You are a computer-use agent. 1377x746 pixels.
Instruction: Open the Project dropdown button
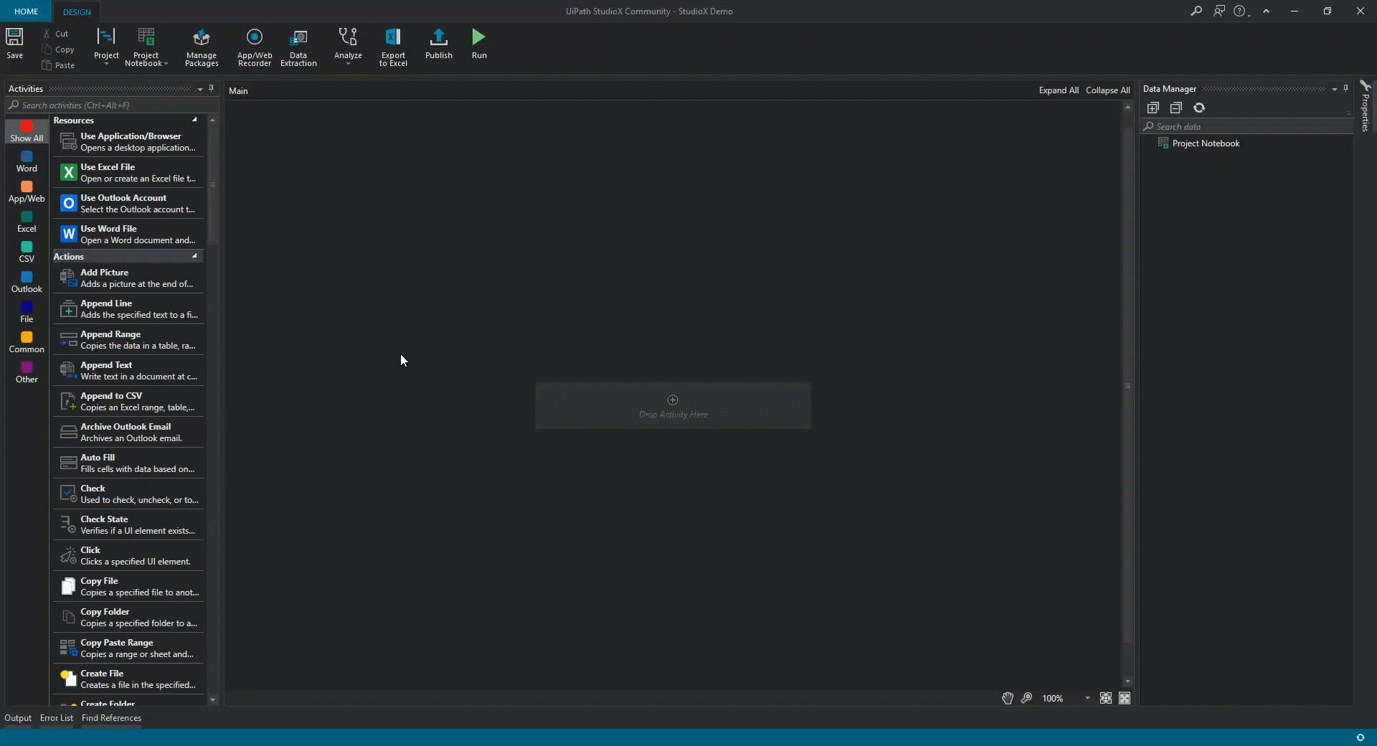pyautogui.click(x=106, y=47)
